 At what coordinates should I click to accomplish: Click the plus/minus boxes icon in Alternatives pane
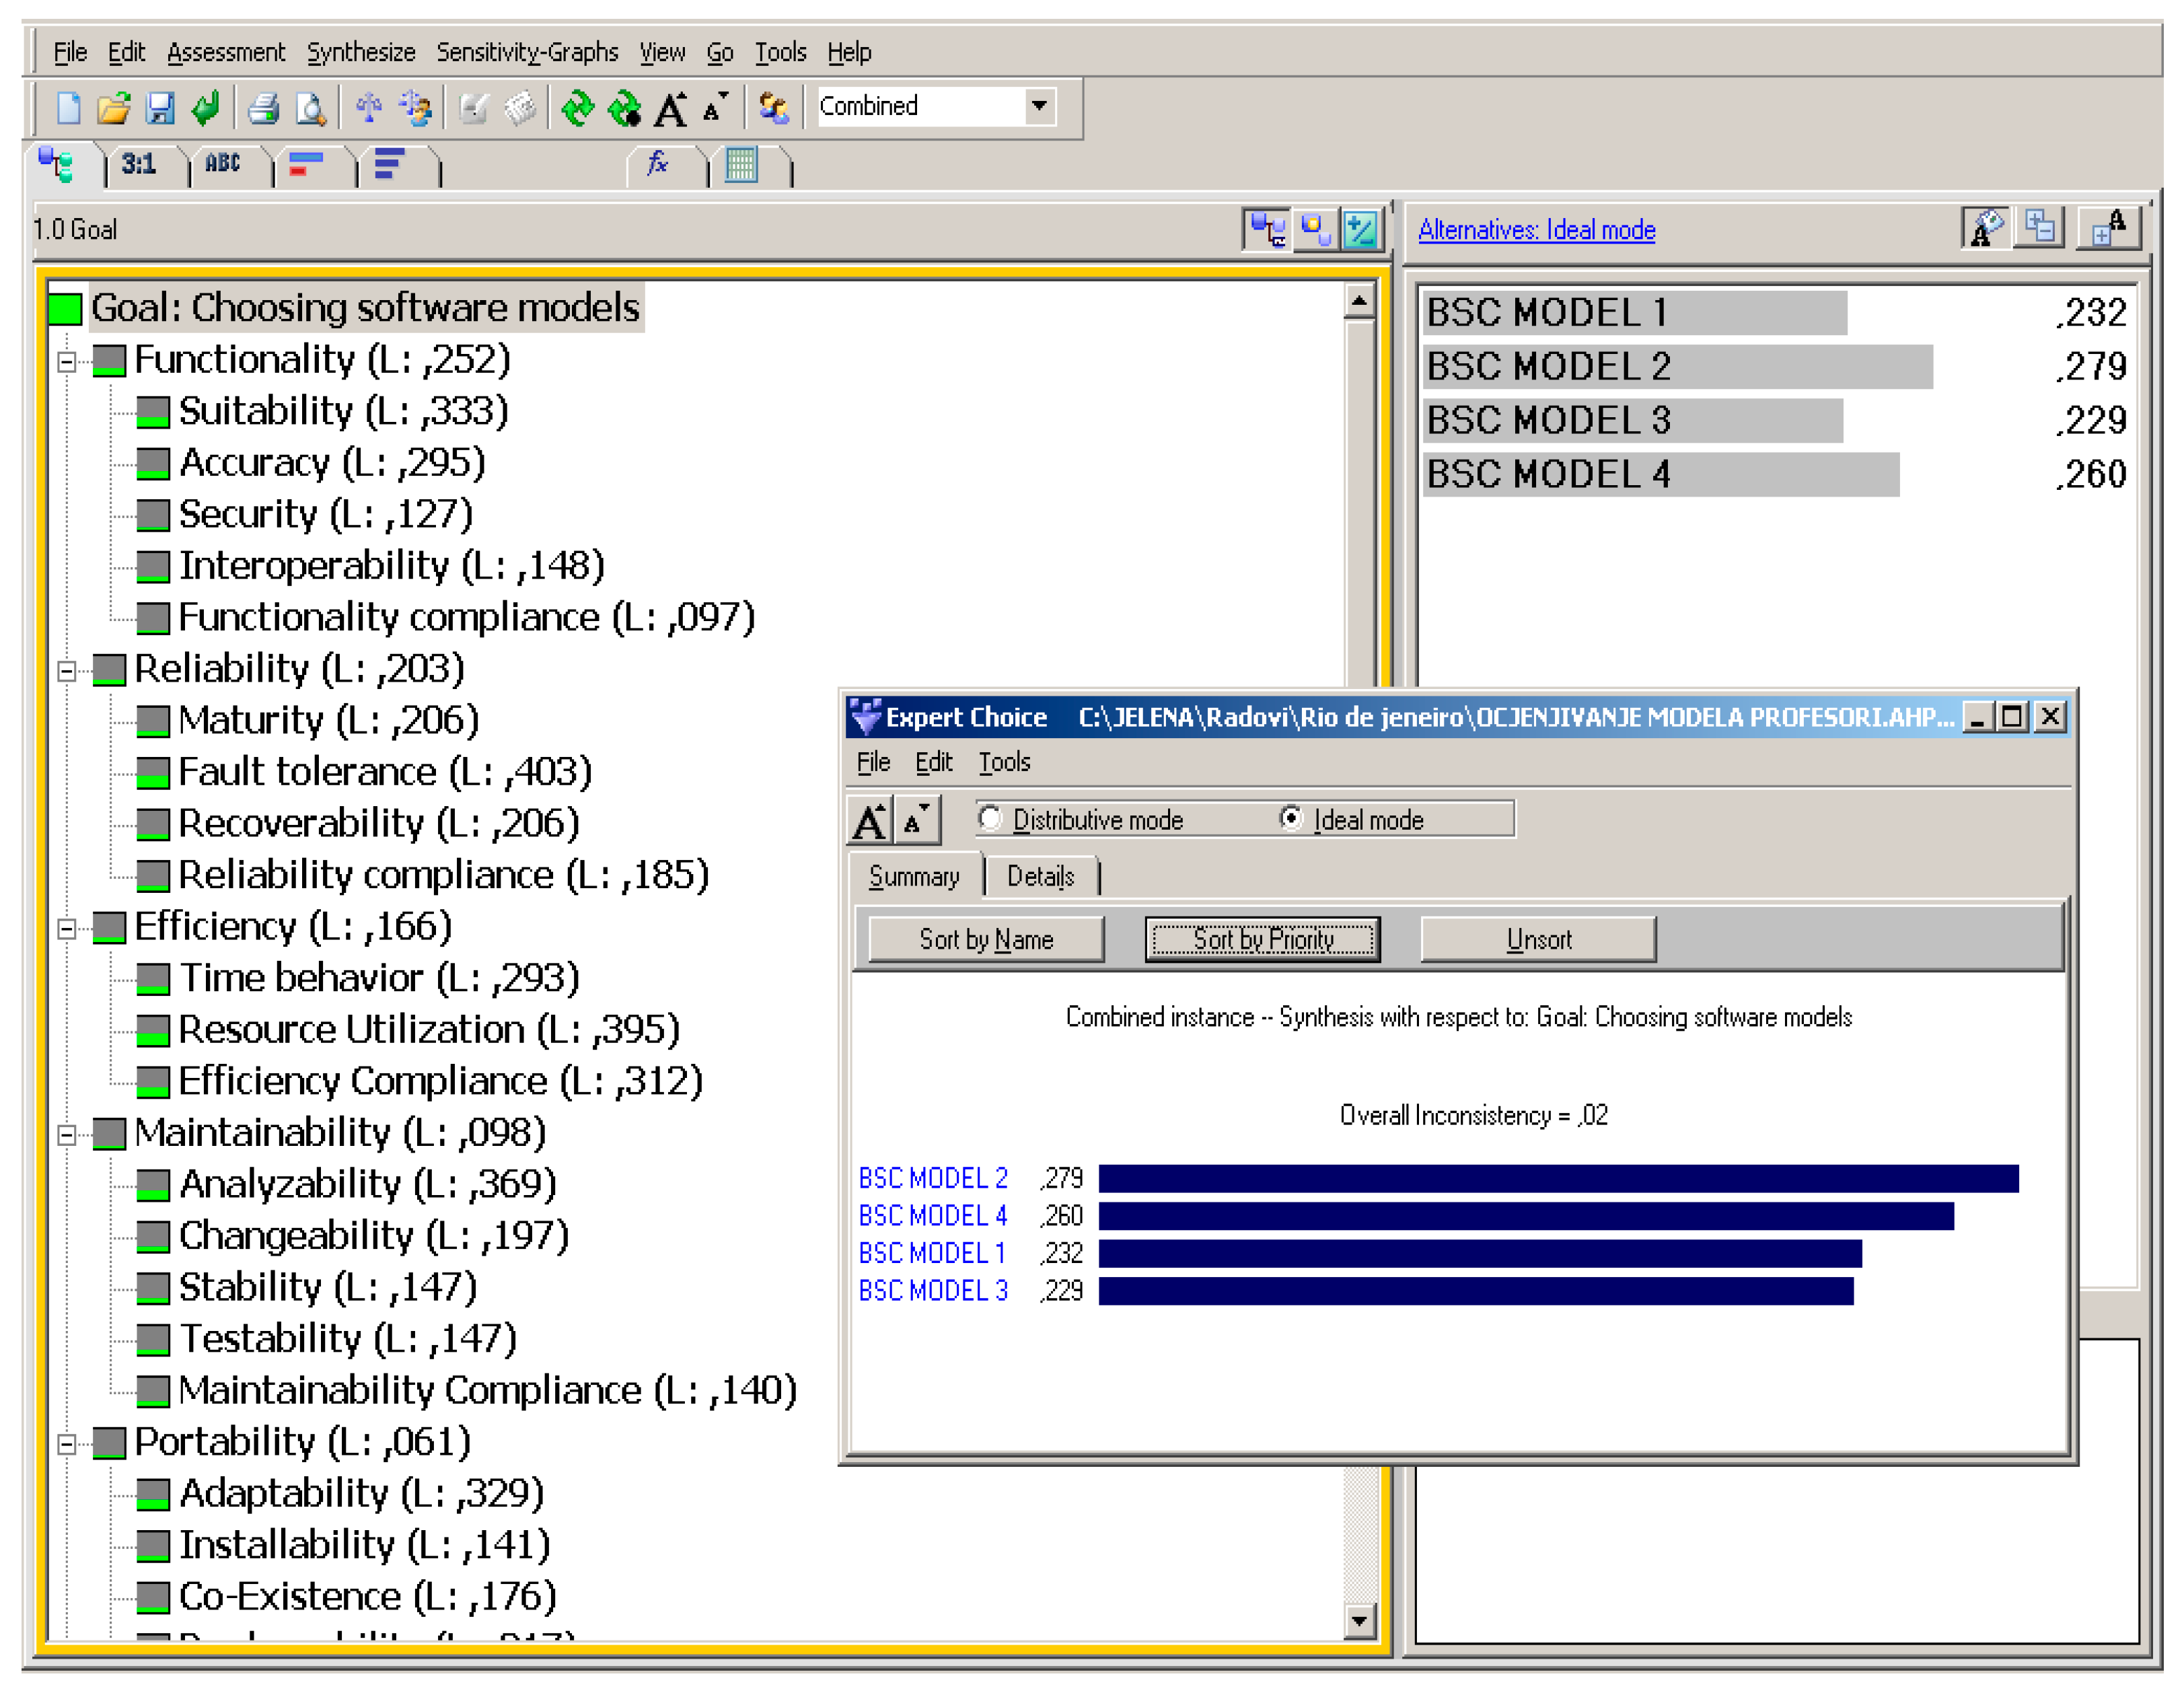(x=2041, y=228)
